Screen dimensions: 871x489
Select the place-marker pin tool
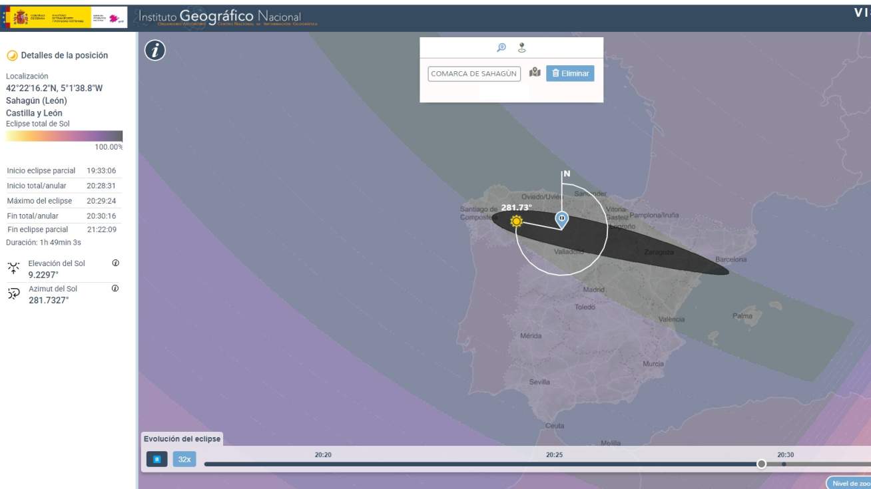pyautogui.click(x=521, y=47)
